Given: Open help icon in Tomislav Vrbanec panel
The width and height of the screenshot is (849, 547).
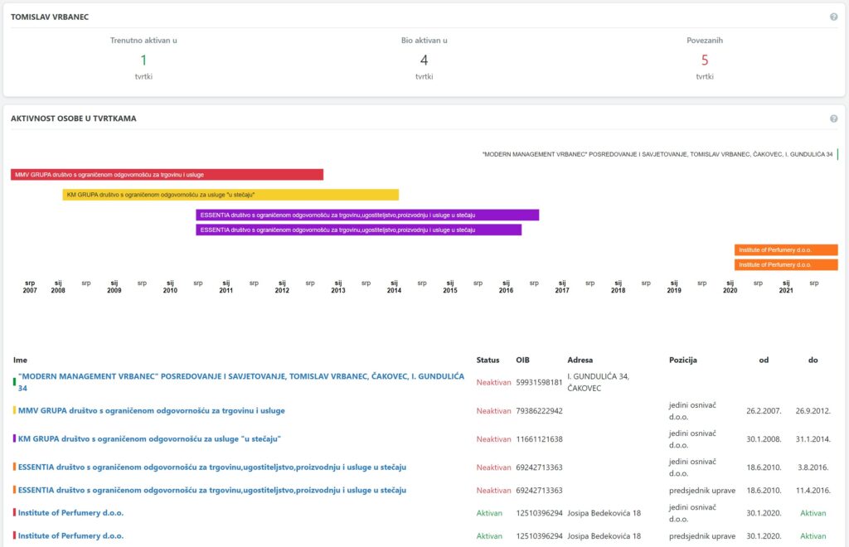Looking at the screenshot, I should click(833, 17).
